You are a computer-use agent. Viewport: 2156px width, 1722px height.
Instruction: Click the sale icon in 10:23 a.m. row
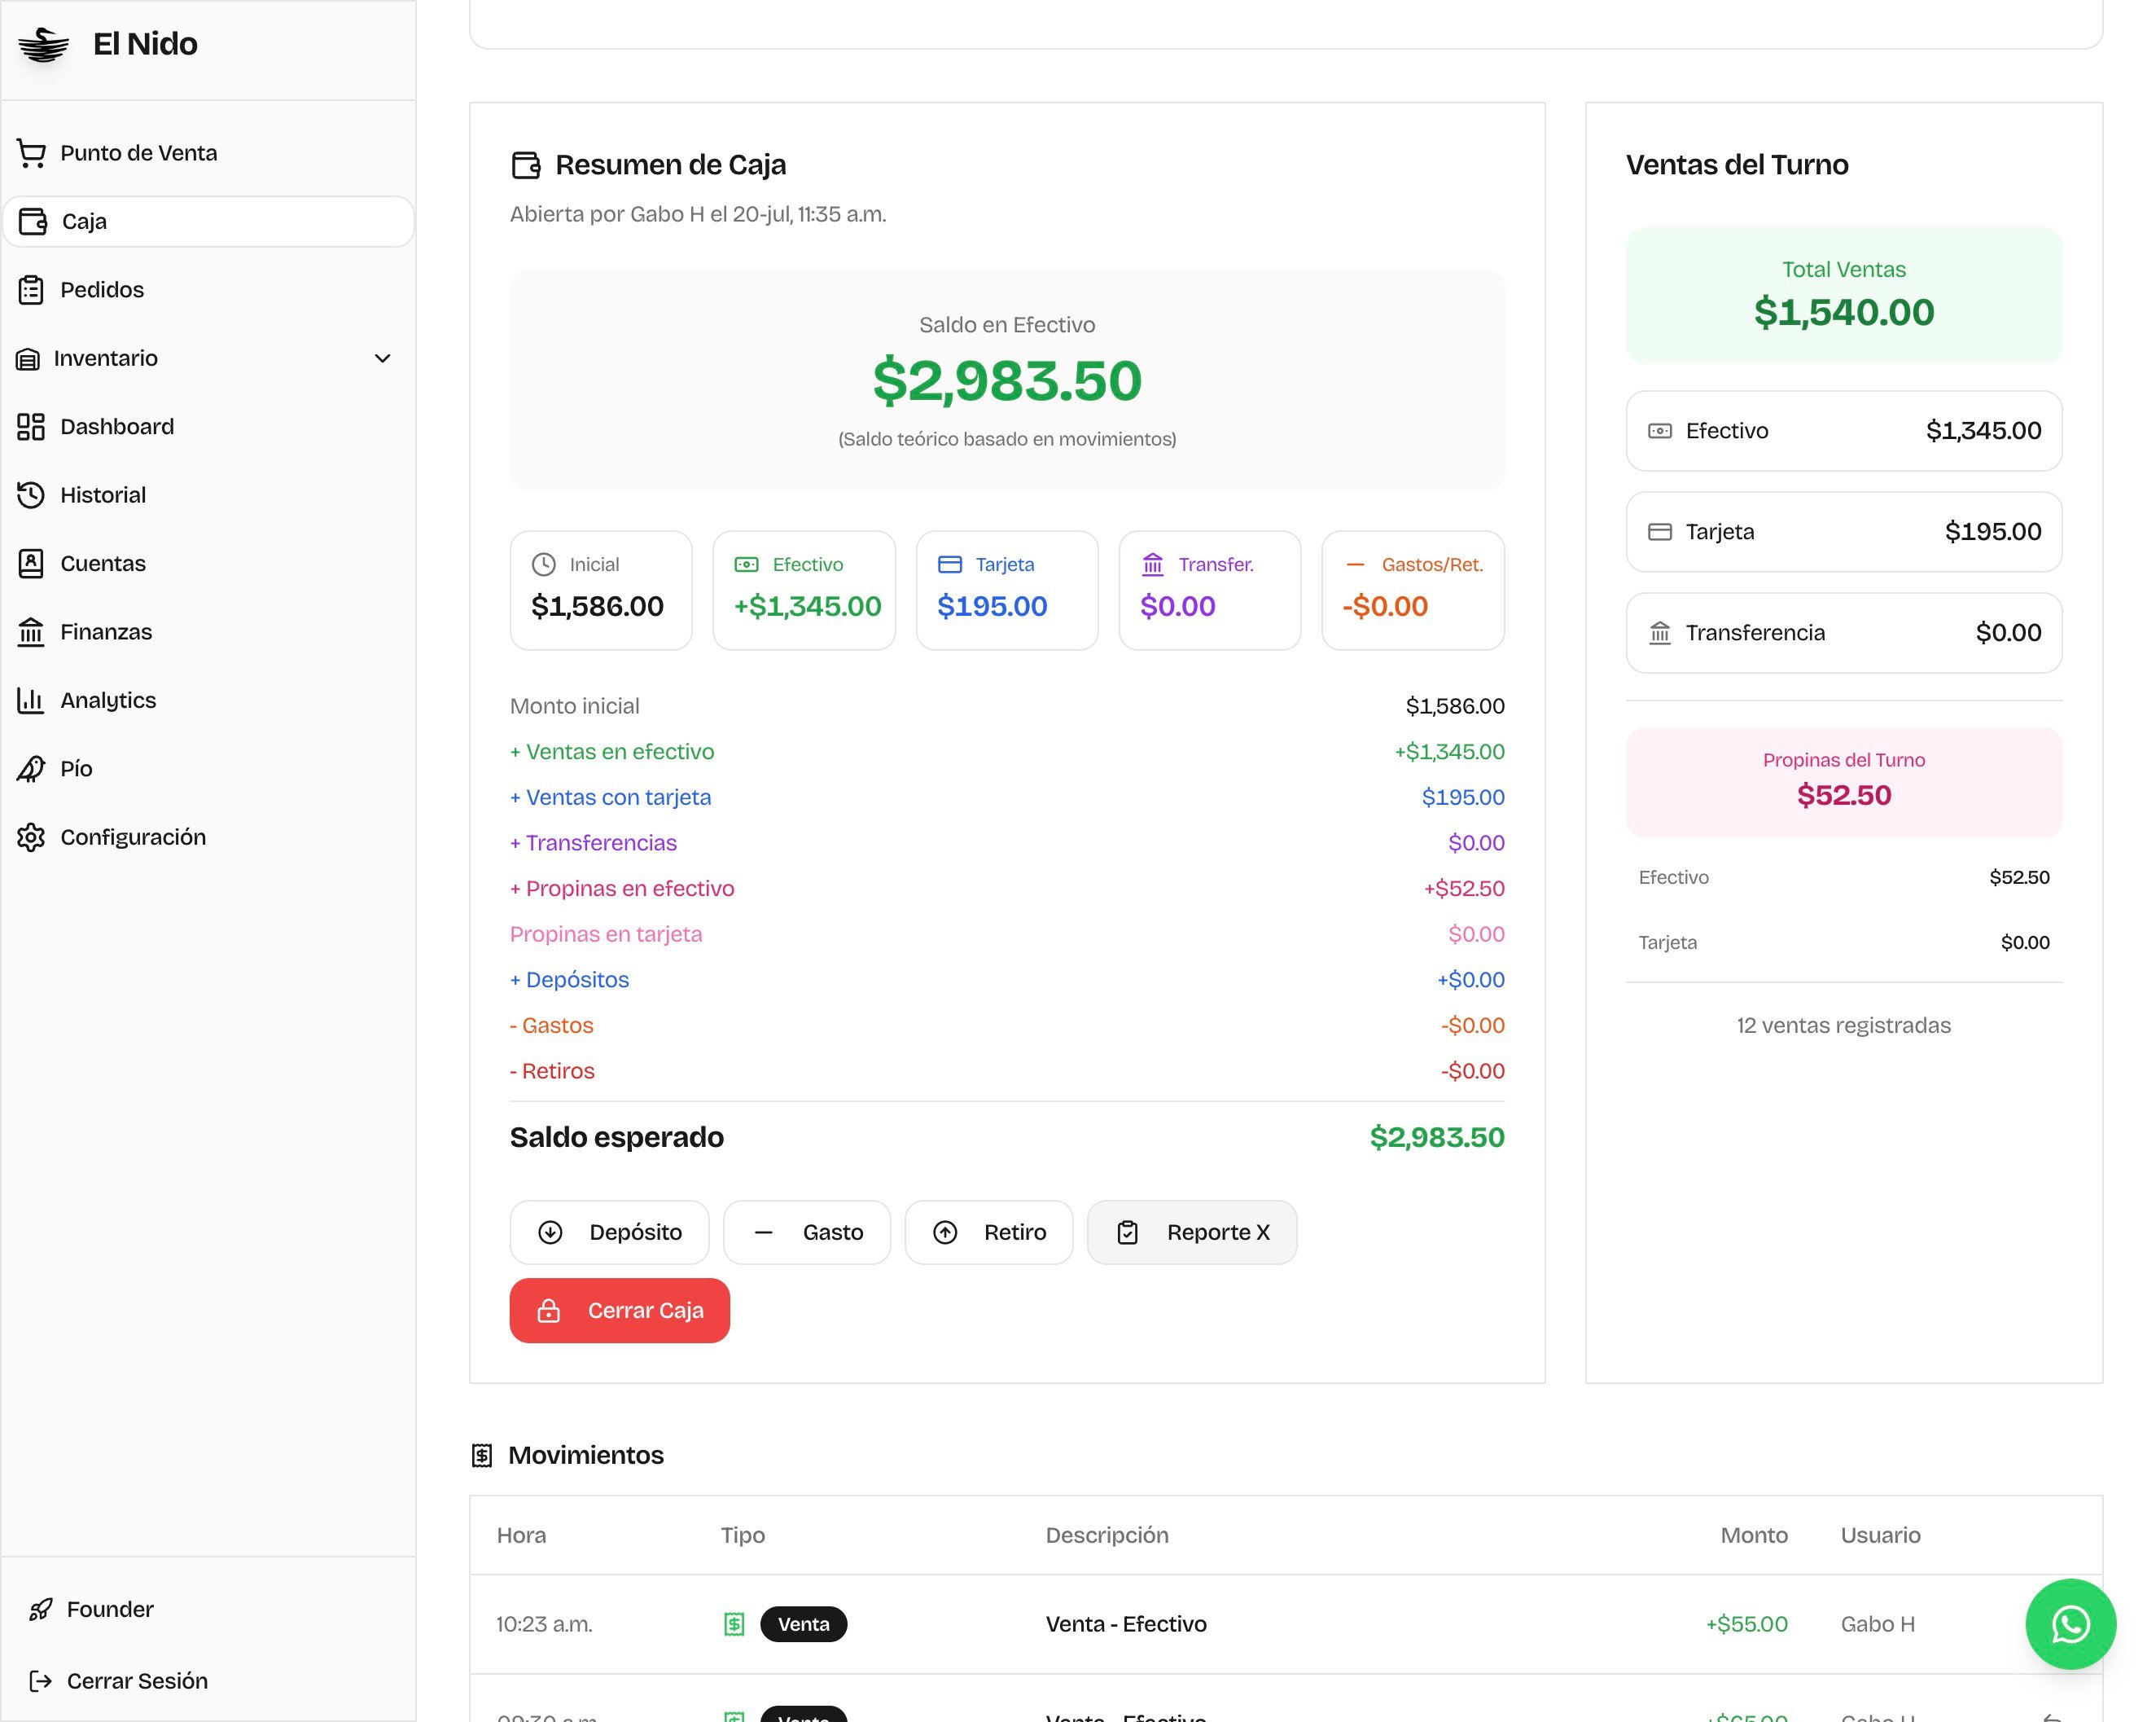coord(734,1624)
